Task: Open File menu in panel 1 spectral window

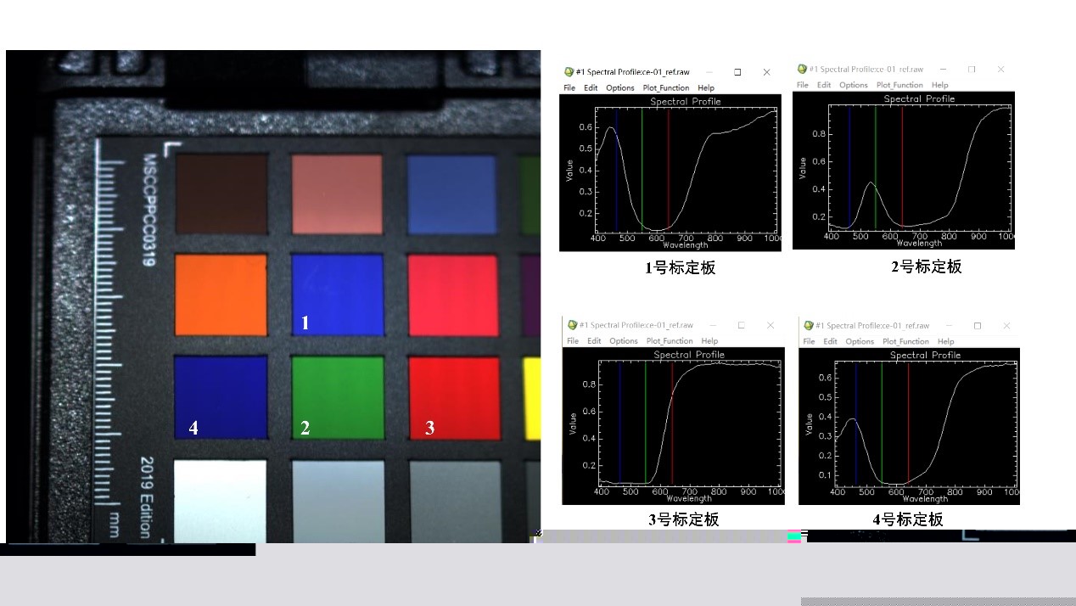Action: coord(569,88)
